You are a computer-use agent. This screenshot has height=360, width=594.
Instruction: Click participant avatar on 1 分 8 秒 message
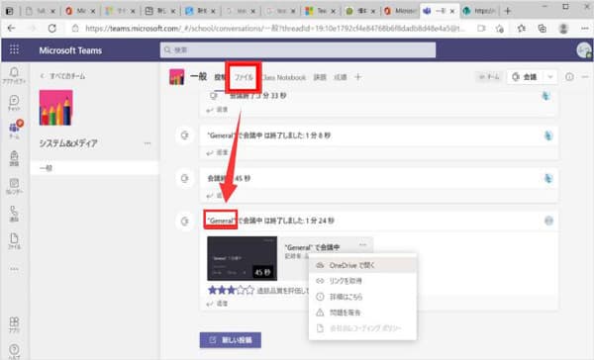(548, 135)
